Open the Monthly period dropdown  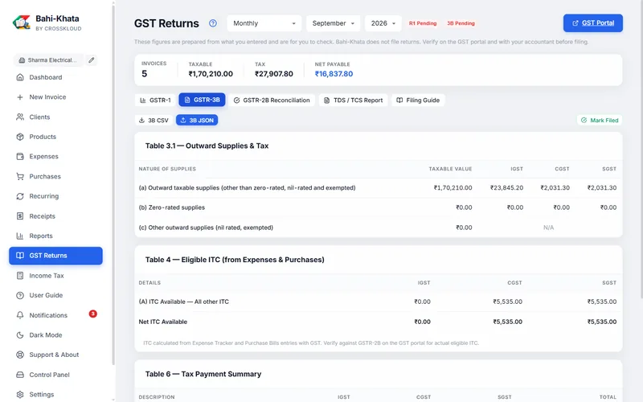264,23
